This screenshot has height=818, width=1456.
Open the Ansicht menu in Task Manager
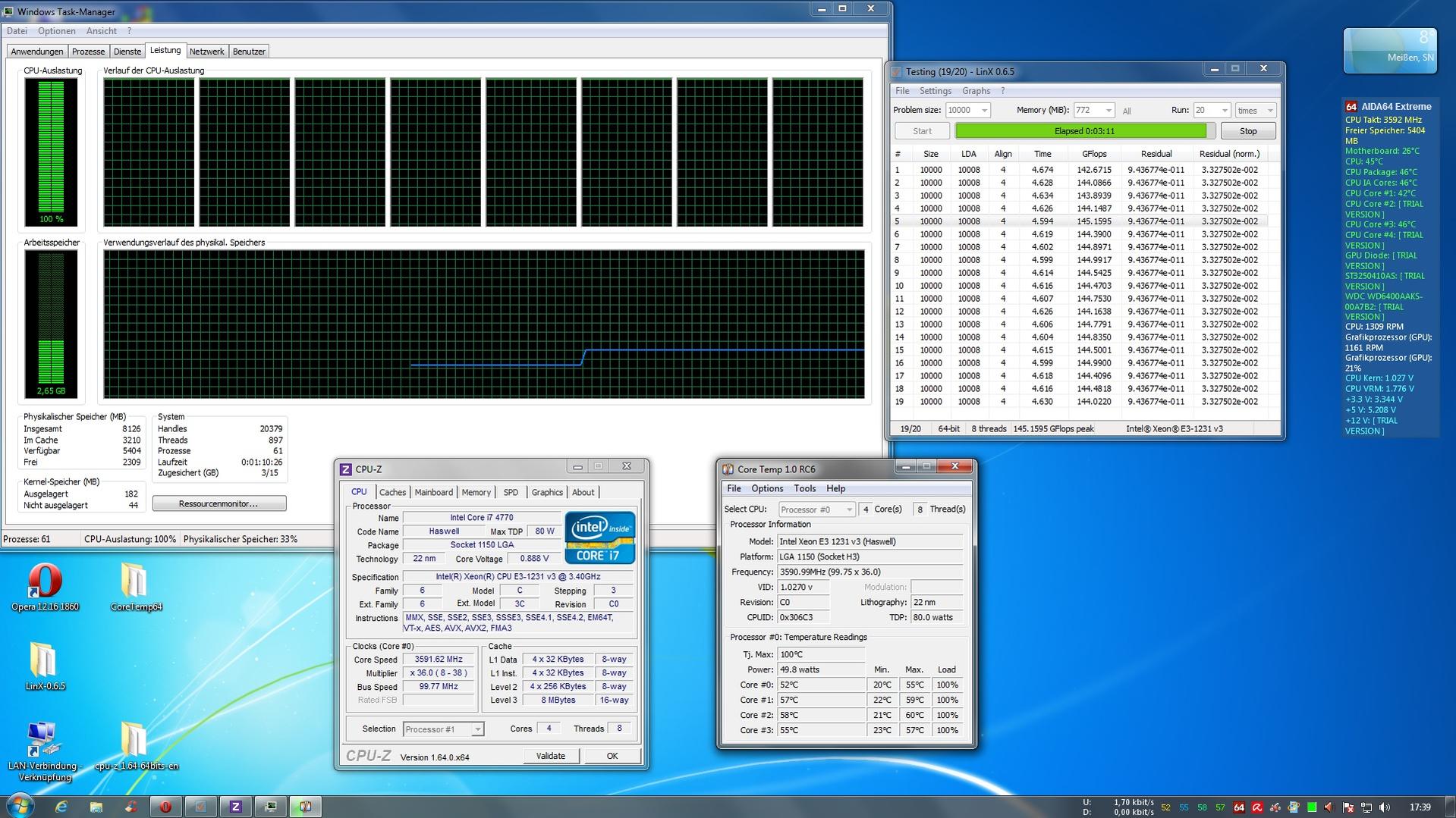point(102,31)
